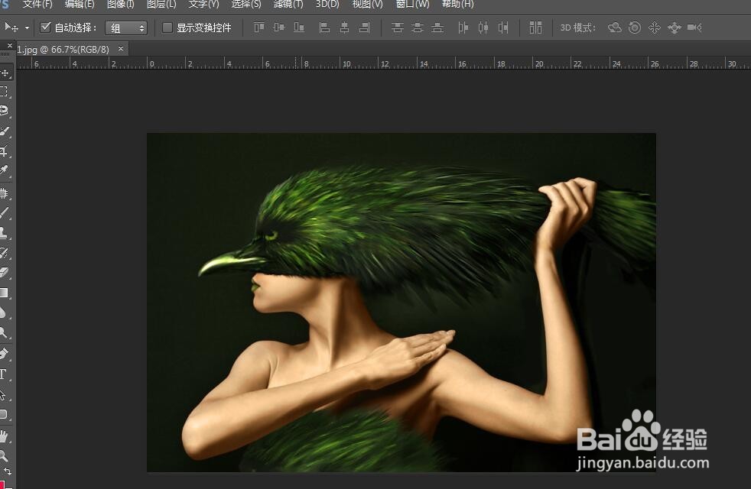Screen dimensions: 751x489
Task: Select the History Brush tool
Action: [4, 253]
